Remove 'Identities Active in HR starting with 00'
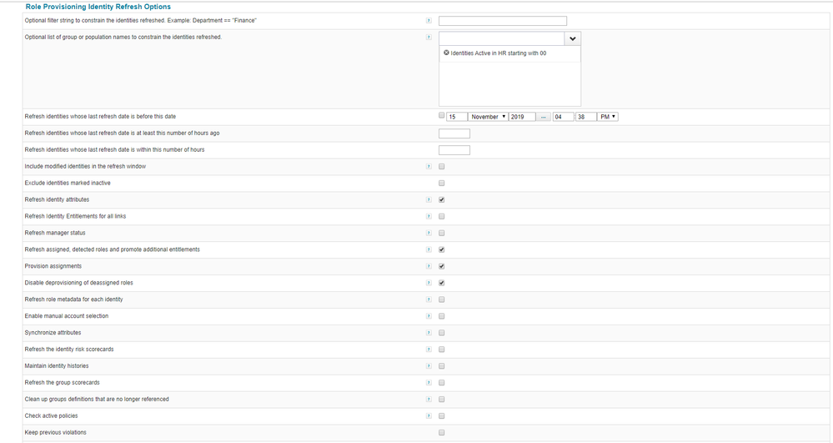The image size is (833, 443). [x=446, y=53]
